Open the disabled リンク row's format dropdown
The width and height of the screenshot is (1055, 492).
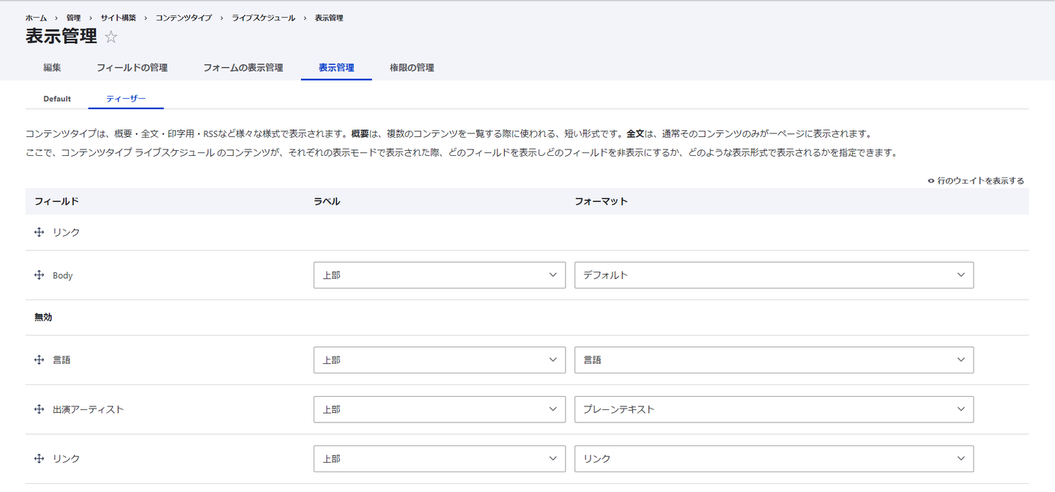[774, 458]
